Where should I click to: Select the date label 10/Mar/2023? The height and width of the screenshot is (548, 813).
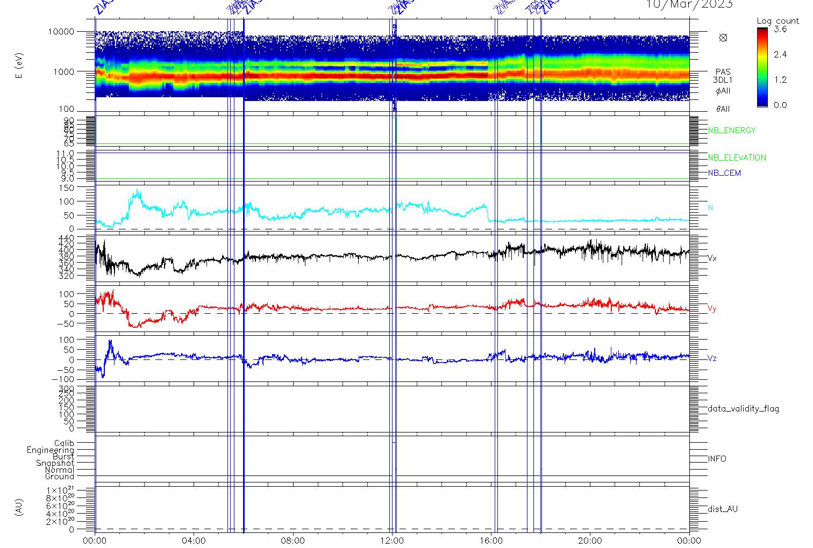coord(689,4)
